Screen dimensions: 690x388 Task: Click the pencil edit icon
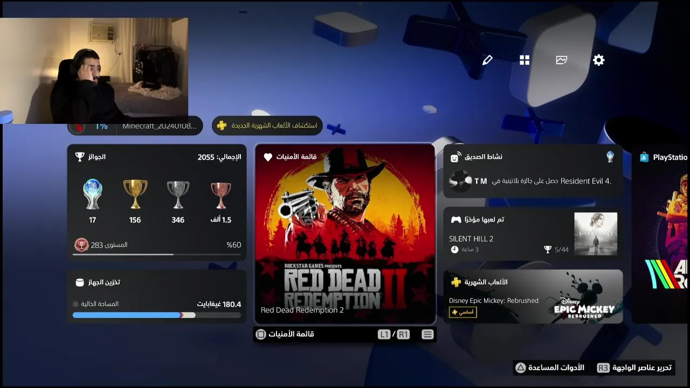[x=487, y=60]
